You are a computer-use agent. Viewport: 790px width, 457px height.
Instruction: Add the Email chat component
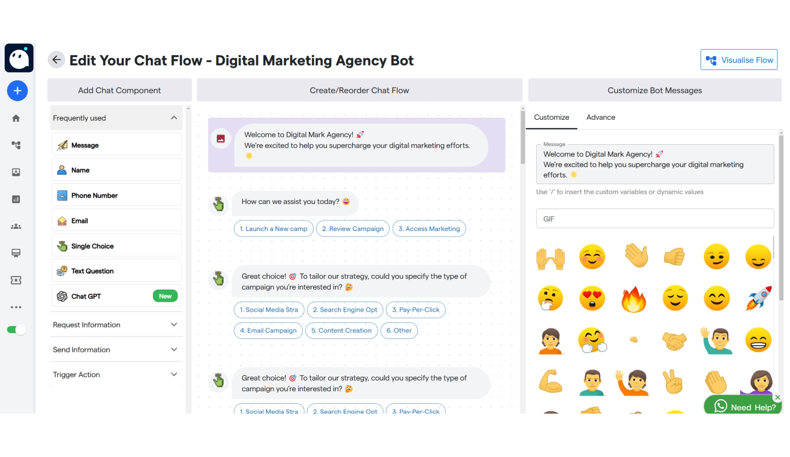pos(117,220)
